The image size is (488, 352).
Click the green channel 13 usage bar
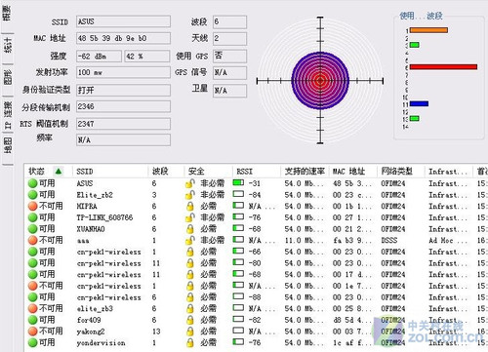point(414,118)
